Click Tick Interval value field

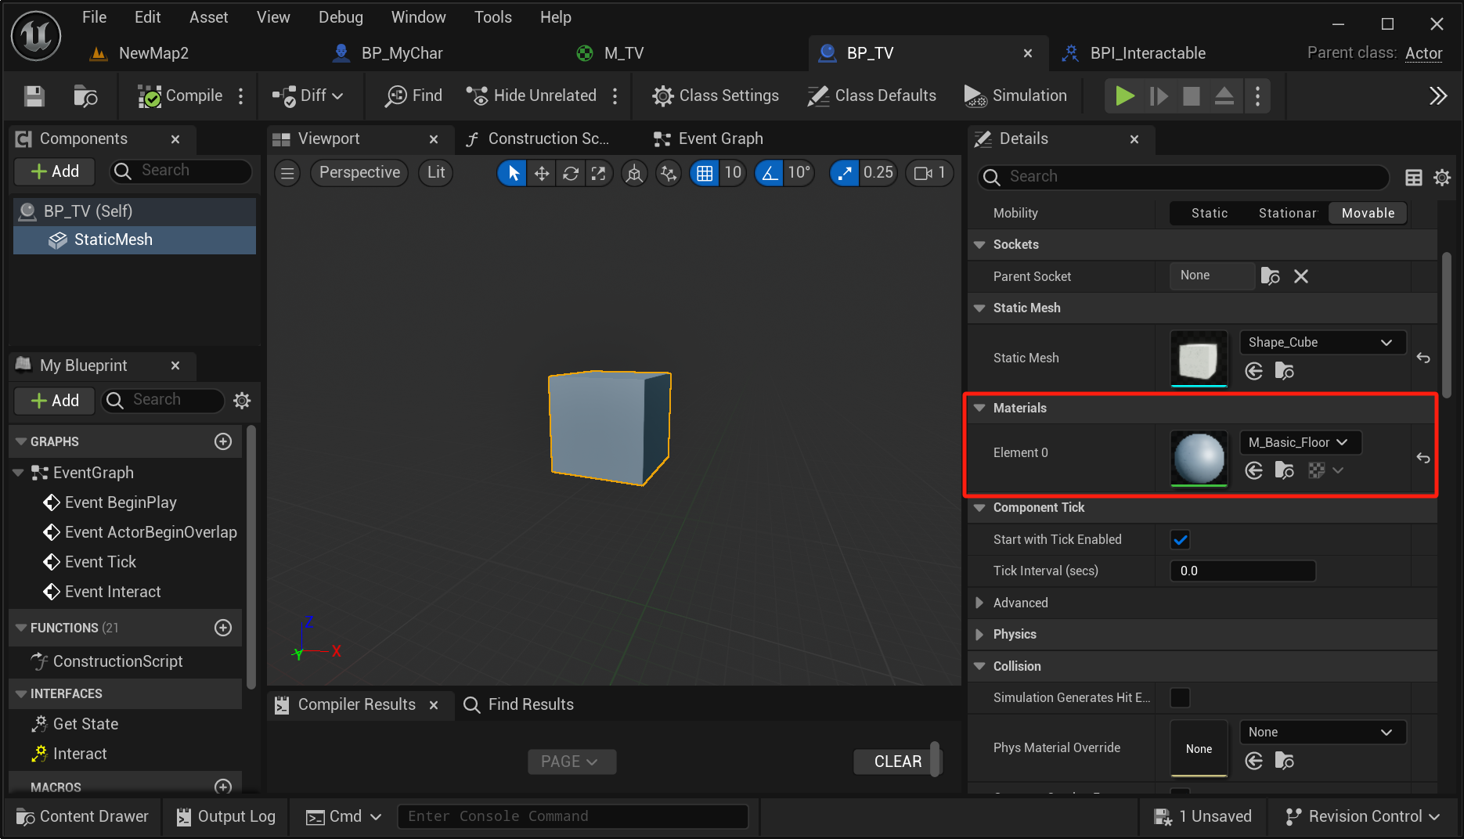click(1242, 571)
